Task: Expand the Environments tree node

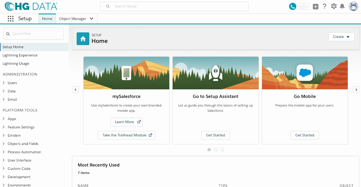Action: pyautogui.click(x=4, y=185)
